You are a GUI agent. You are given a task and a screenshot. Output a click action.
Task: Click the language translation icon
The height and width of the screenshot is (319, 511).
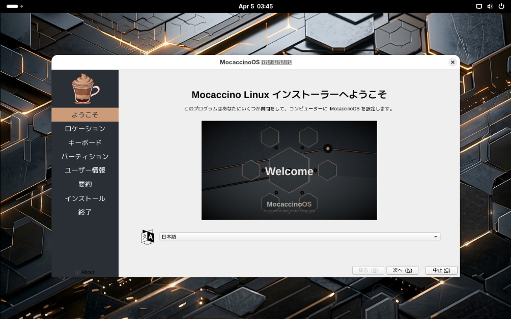pyautogui.click(x=147, y=237)
